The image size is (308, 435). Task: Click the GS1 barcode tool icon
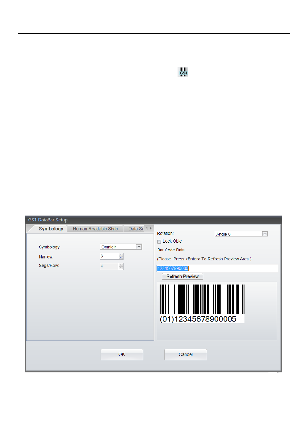click(183, 72)
